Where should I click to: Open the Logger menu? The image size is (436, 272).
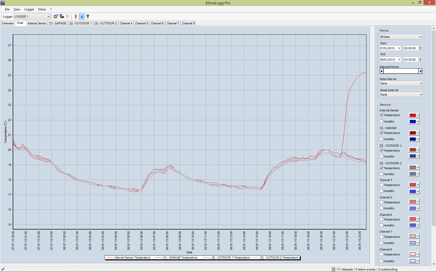pyautogui.click(x=29, y=9)
